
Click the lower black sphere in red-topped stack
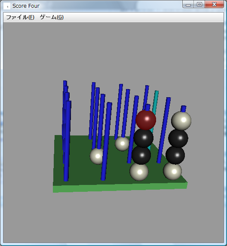pyautogui.click(x=141, y=155)
